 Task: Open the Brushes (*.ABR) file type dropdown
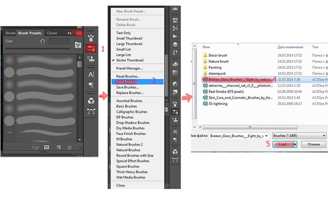[299, 136]
